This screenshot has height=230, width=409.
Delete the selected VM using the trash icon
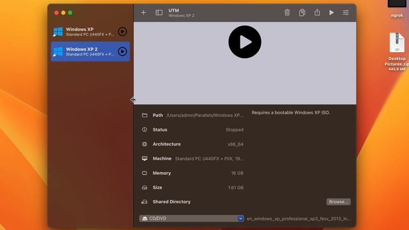(287, 12)
